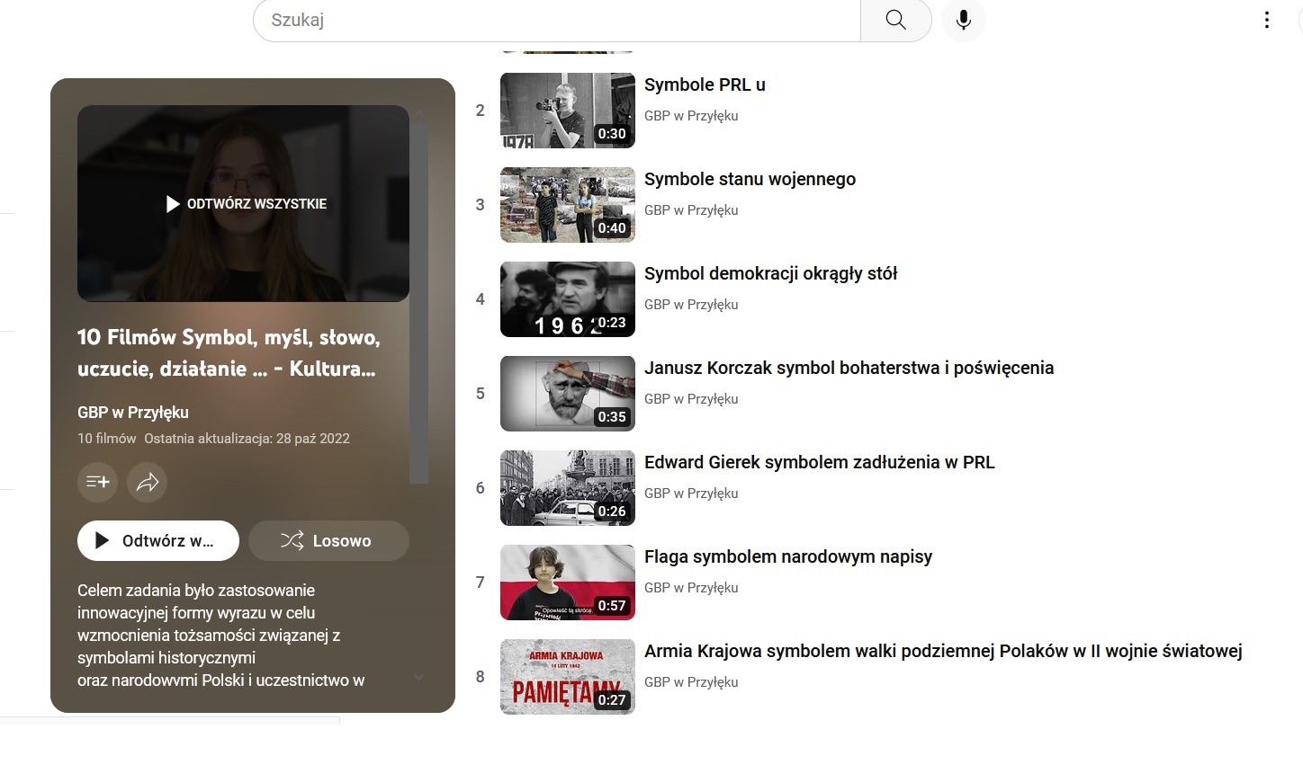Screen dimensions: 1303x765
Task: Click the search magnifier button
Action: tap(895, 20)
